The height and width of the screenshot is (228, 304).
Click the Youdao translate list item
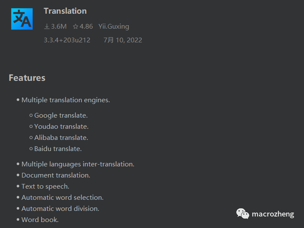pos(61,127)
